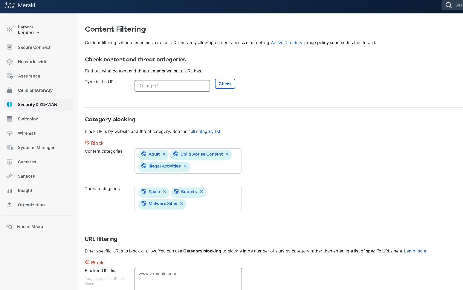Image resolution: width=463 pixels, height=290 pixels.
Task: Open the Organization section
Action: (31, 205)
